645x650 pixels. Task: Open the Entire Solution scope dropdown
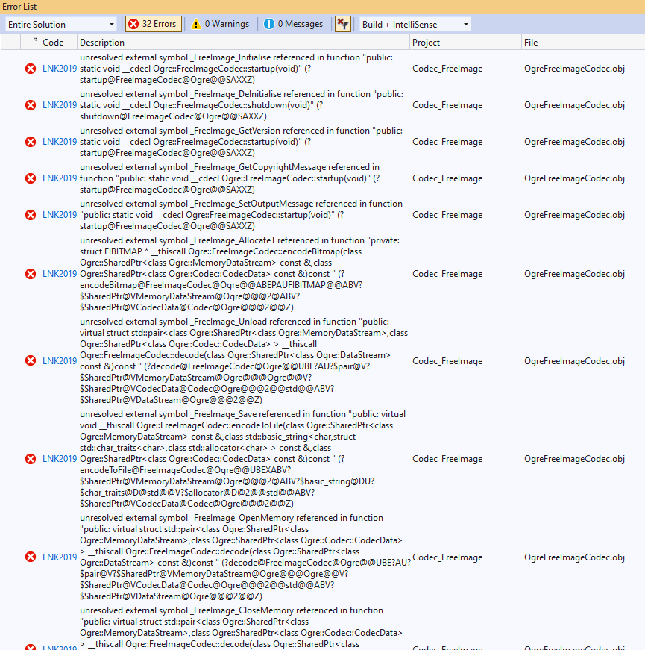[61, 25]
